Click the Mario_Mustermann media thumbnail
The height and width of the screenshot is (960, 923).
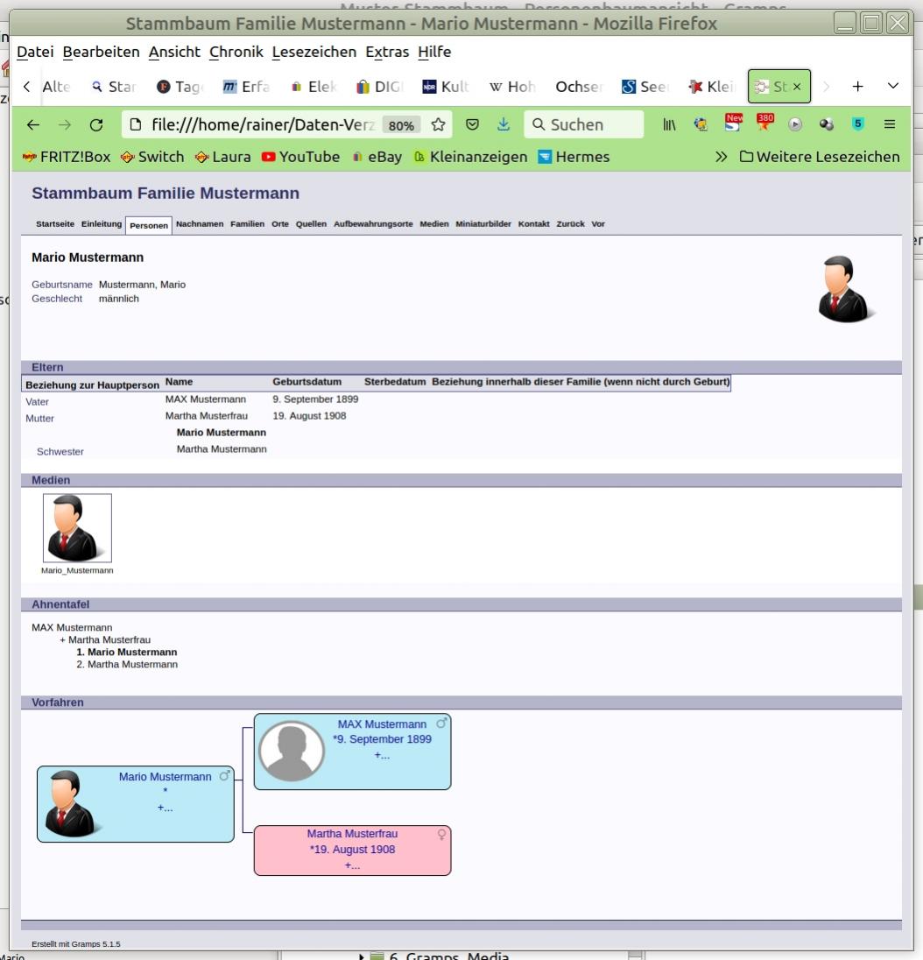tap(77, 528)
